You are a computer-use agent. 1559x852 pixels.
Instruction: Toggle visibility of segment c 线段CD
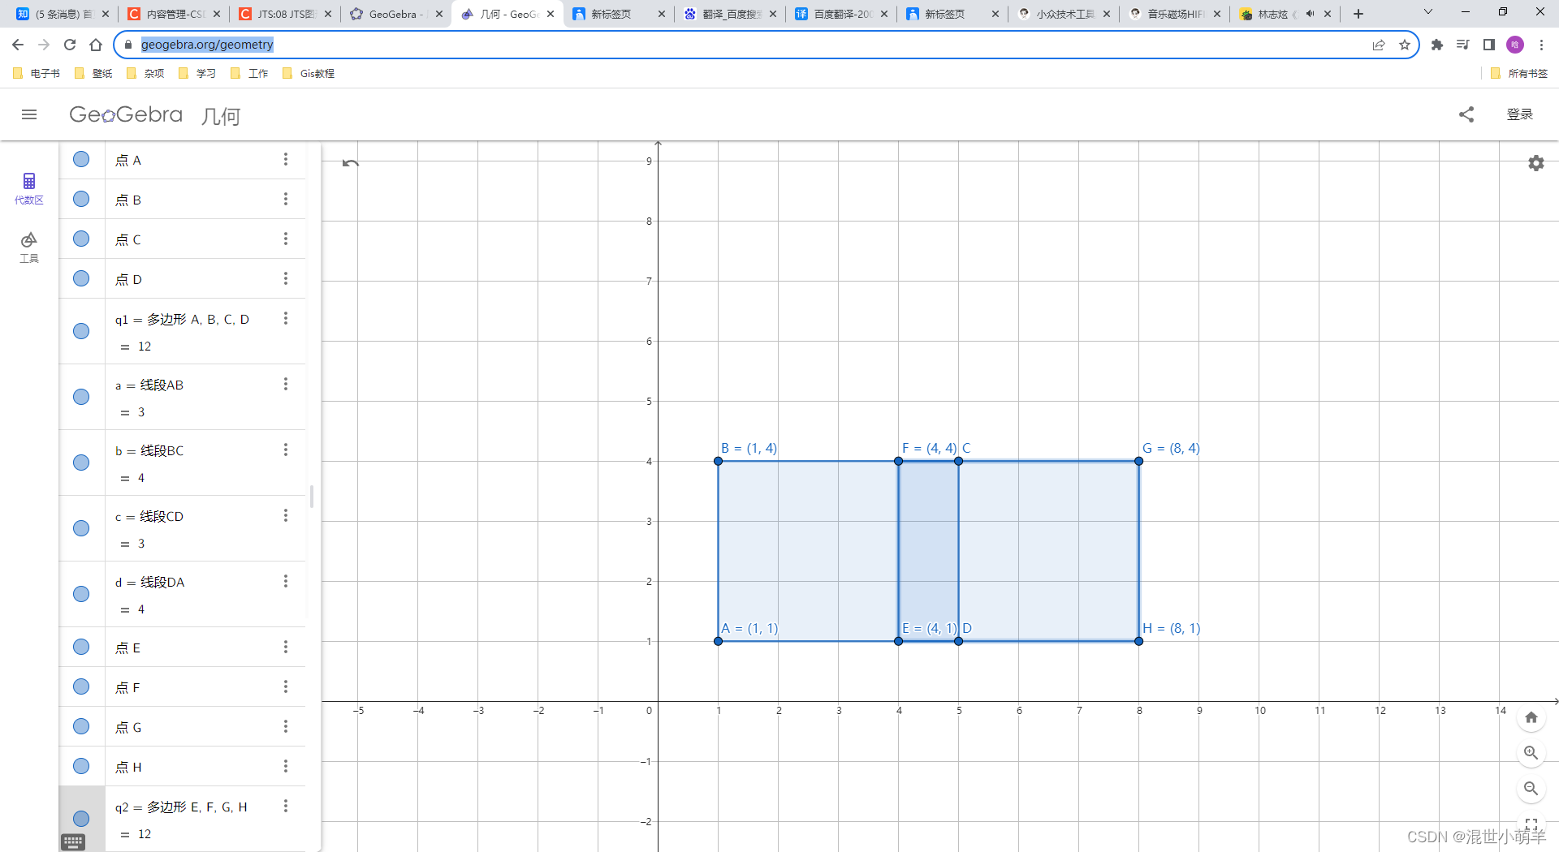81,528
